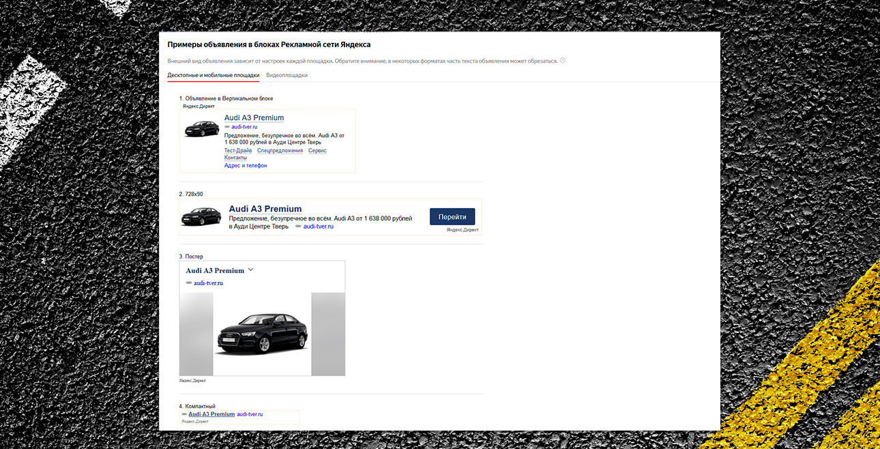Open the Контакты sitelink
Image resolution: width=880 pixels, height=449 pixels.
[x=235, y=158]
